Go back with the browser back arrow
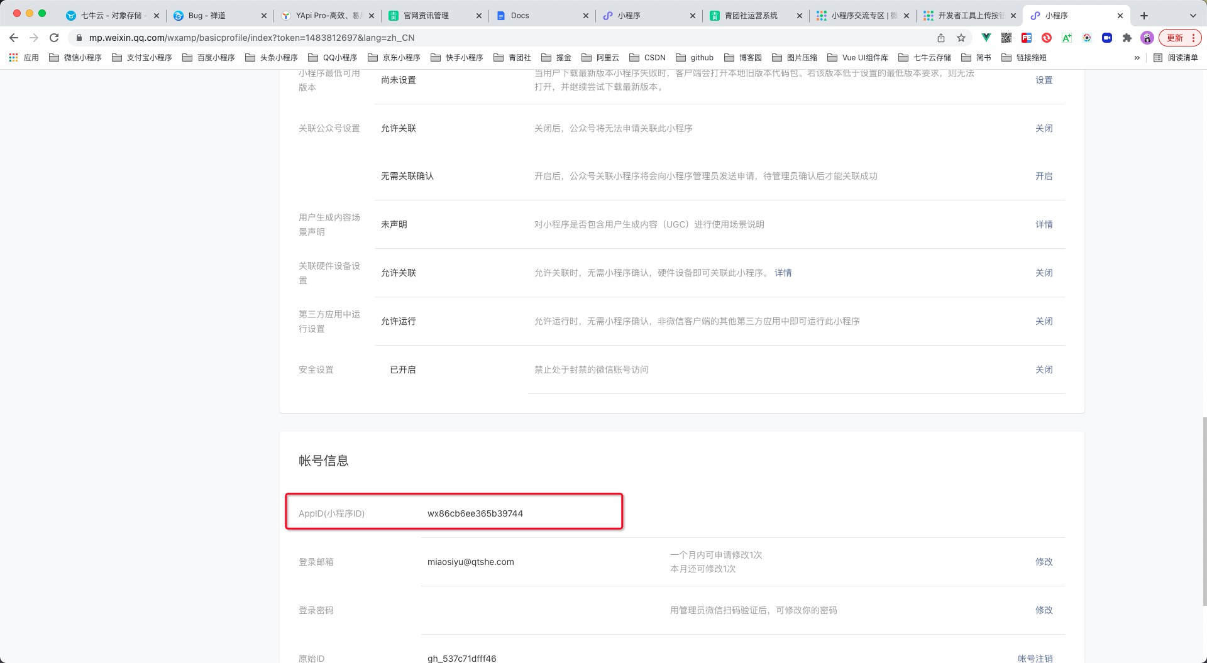This screenshot has height=663, width=1207. pos(14,38)
